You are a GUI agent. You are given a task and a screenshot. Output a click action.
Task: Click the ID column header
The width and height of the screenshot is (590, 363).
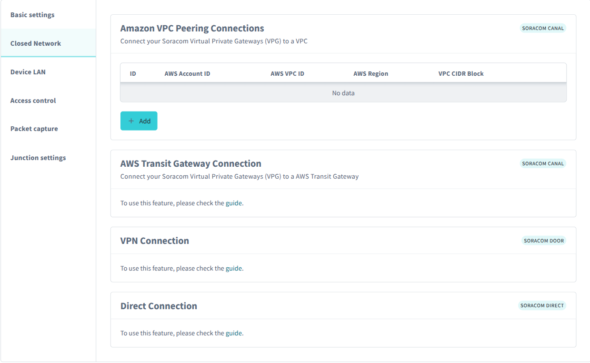click(x=132, y=73)
